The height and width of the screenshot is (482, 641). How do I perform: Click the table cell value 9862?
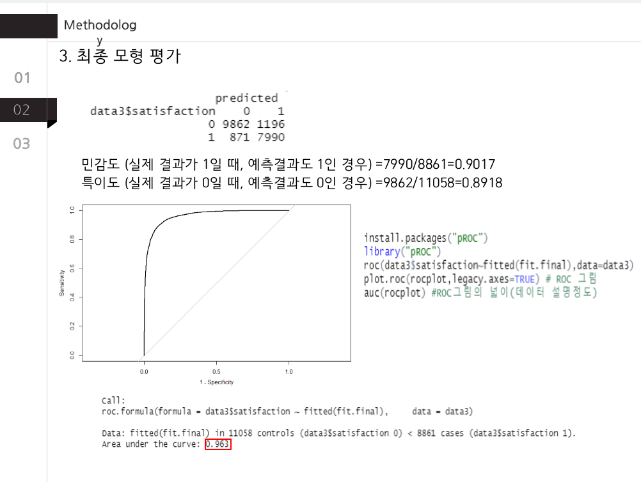[236, 124]
